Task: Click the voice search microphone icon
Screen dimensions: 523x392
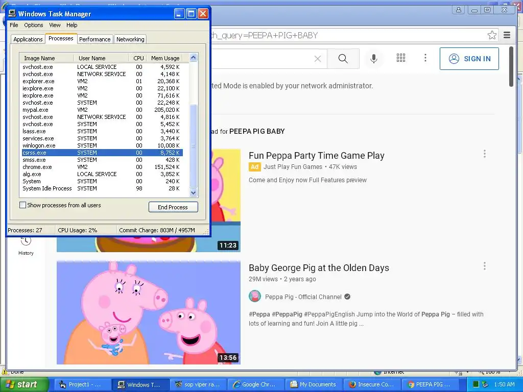Action: click(x=374, y=59)
